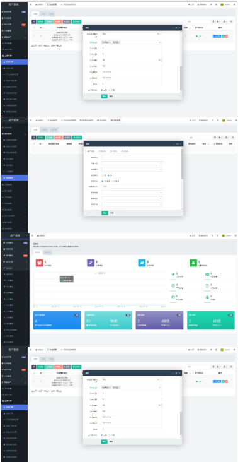Click green confirm button in the tabbed dialog

pos(105,213)
